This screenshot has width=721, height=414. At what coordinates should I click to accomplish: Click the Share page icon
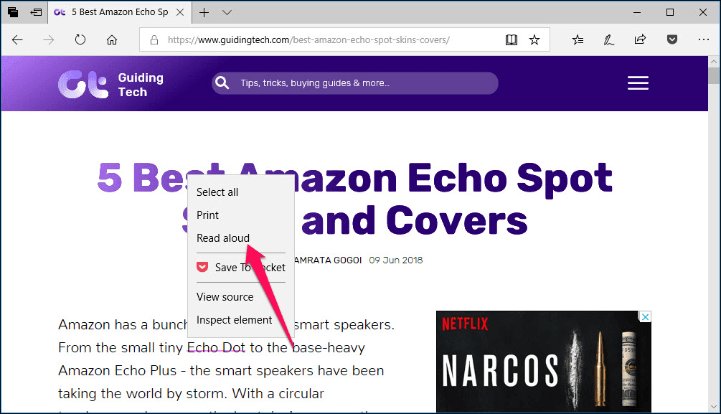[640, 39]
